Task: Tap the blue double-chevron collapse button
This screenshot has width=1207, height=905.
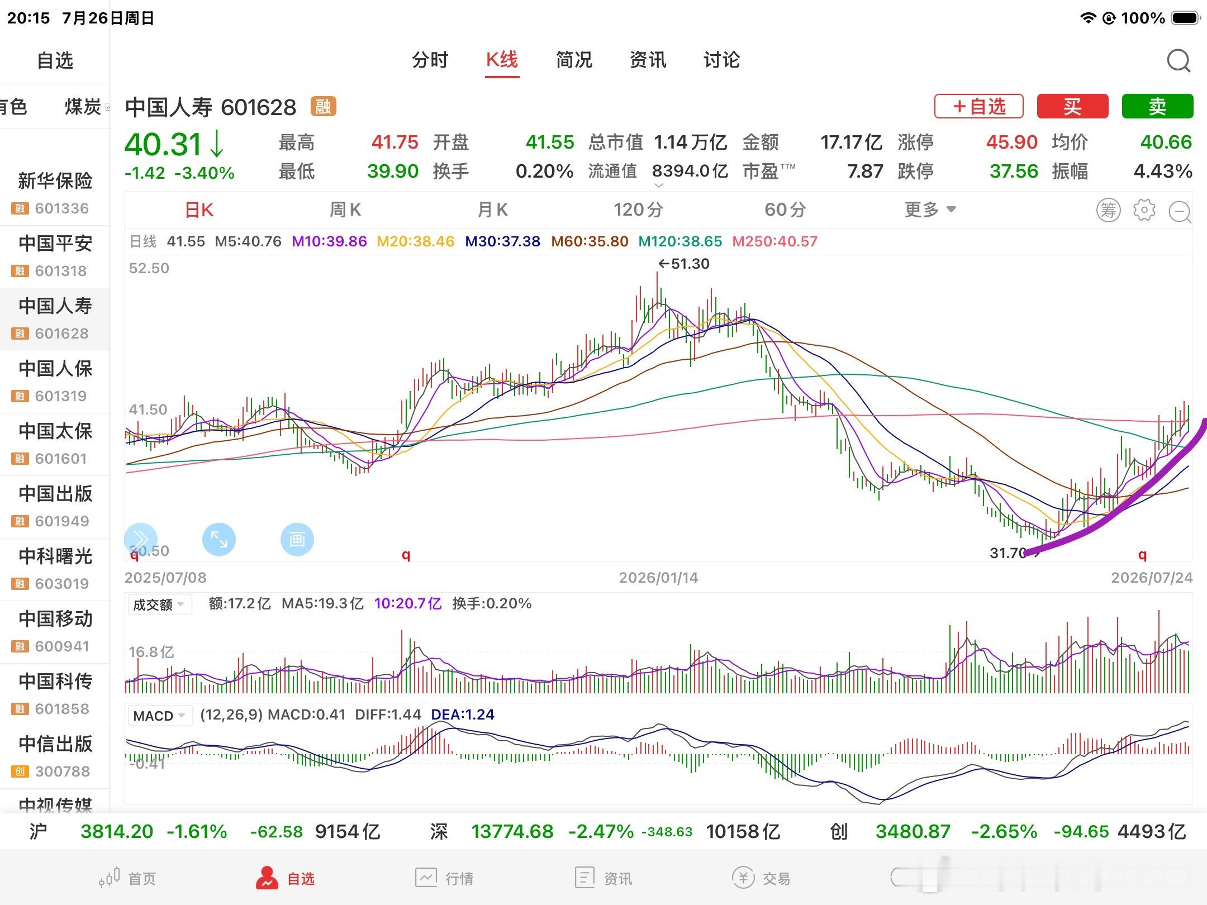Action: click(x=140, y=539)
